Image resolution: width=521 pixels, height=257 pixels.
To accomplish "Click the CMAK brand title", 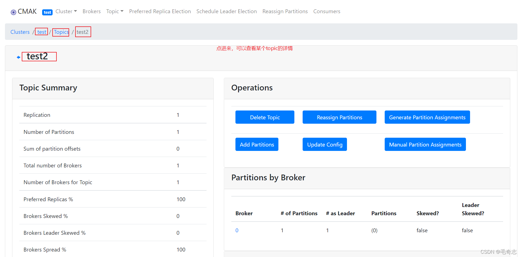I will pyautogui.click(x=27, y=12).
